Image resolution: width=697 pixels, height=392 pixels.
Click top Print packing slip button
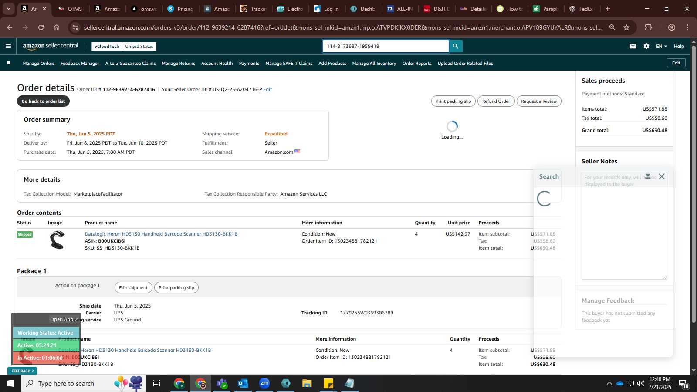tap(453, 101)
